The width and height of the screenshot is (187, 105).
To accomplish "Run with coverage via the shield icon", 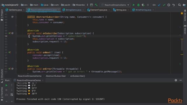I will 143,5.
